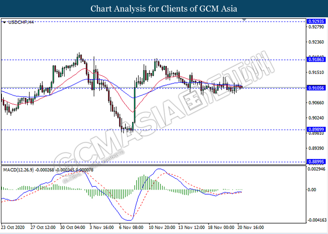328x234 pixels.
Task: Click the 0.89390 price axis value
Action: coord(316,148)
